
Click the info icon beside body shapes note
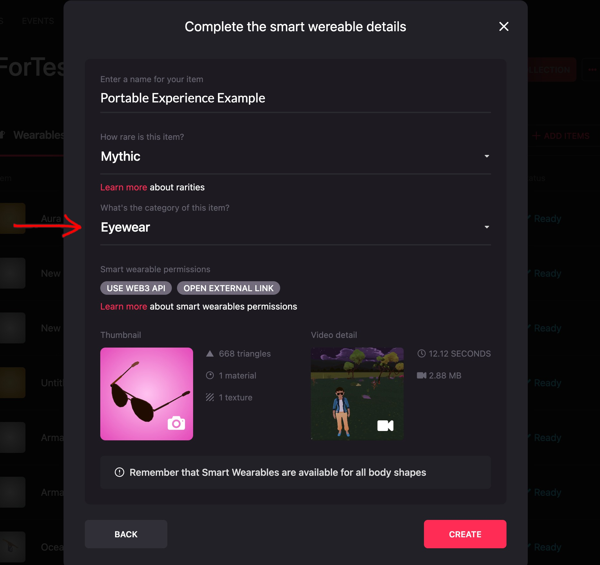(x=119, y=472)
